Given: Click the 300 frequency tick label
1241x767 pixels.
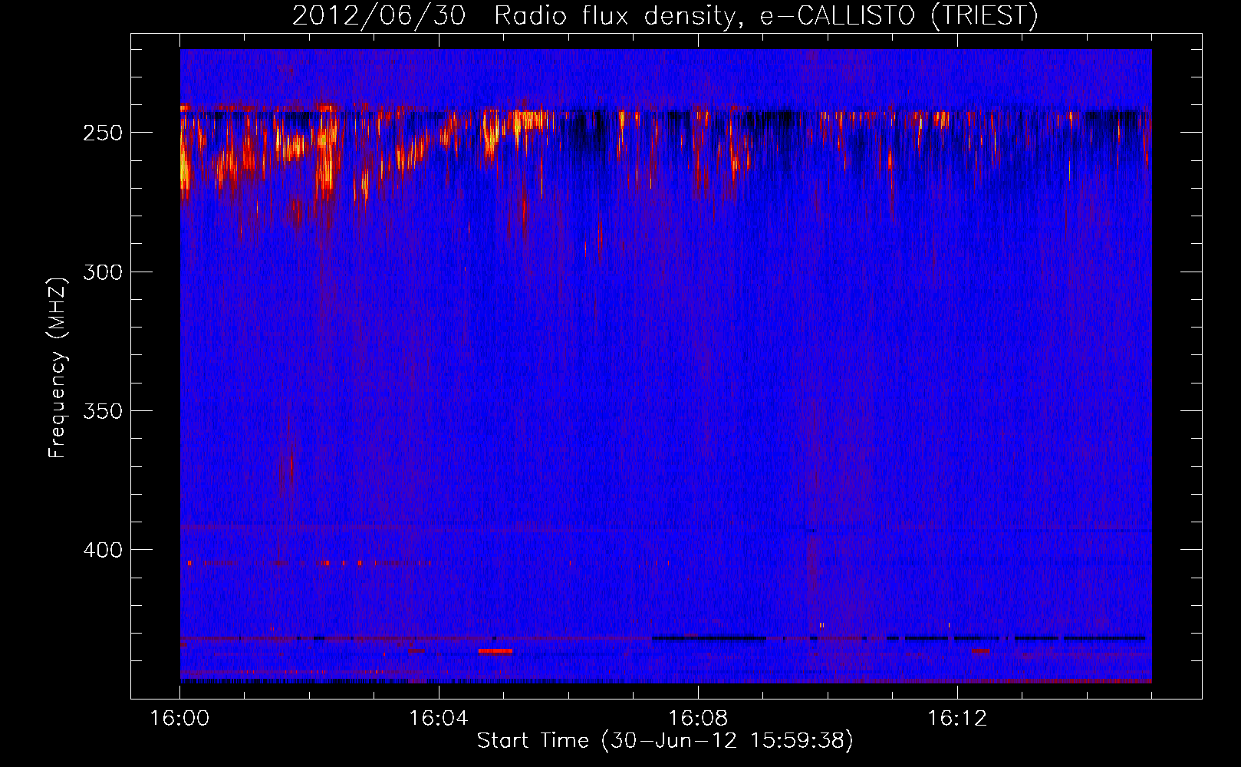Looking at the screenshot, I should click(x=103, y=272).
